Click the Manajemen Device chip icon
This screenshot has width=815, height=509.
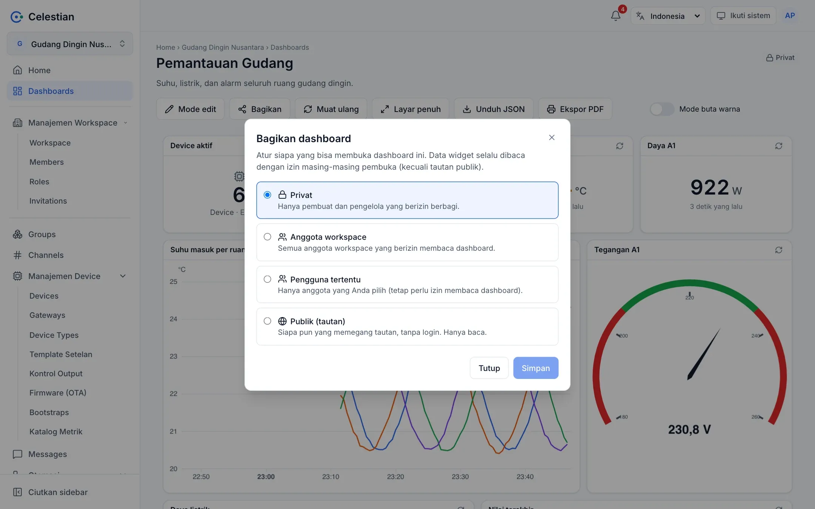pyautogui.click(x=17, y=276)
